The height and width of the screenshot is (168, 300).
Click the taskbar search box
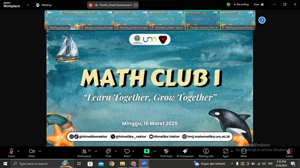(x=42, y=164)
